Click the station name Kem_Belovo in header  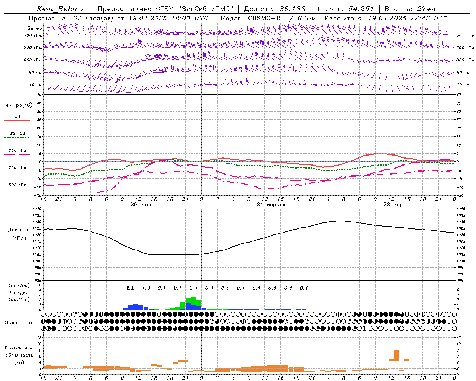coord(60,9)
